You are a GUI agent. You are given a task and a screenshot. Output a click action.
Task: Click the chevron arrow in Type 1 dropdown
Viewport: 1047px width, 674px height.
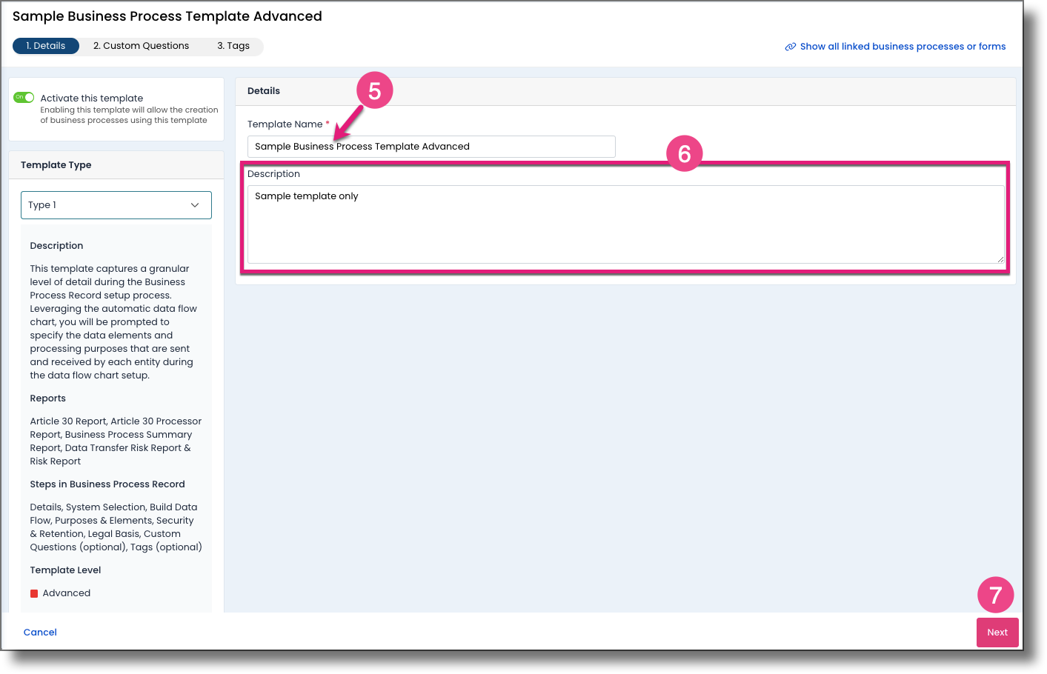(x=195, y=205)
